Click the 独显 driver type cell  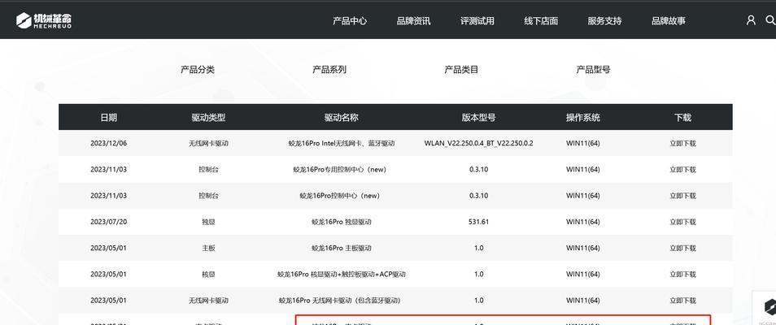[208, 222]
